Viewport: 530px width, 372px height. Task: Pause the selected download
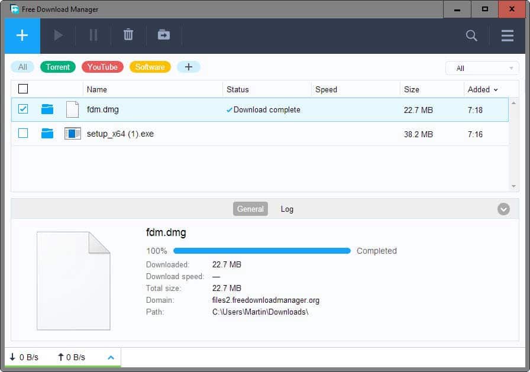93,35
